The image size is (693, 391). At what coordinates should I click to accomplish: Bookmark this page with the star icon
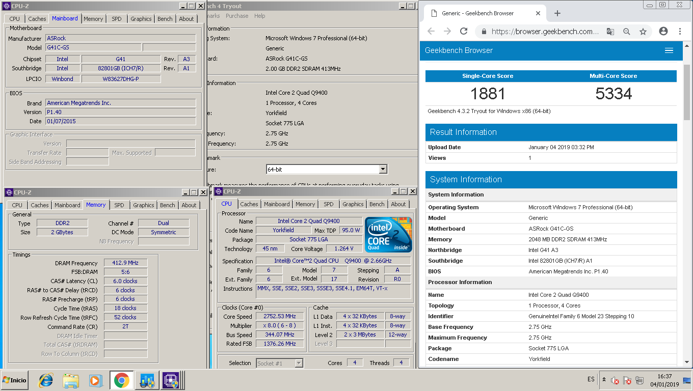pos(643,32)
